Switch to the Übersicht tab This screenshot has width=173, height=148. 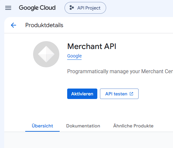click(42, 126)
